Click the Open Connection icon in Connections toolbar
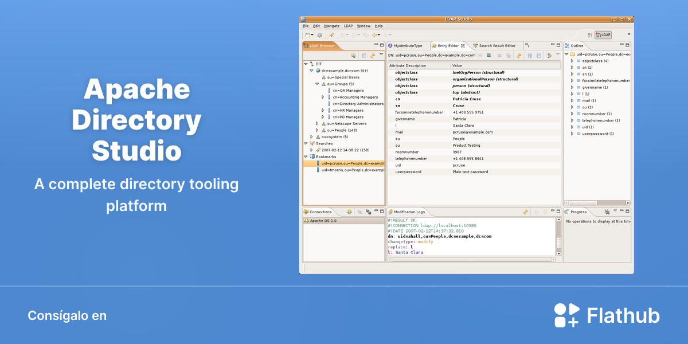Screen dimensions: 688x344 click(359, 212)
